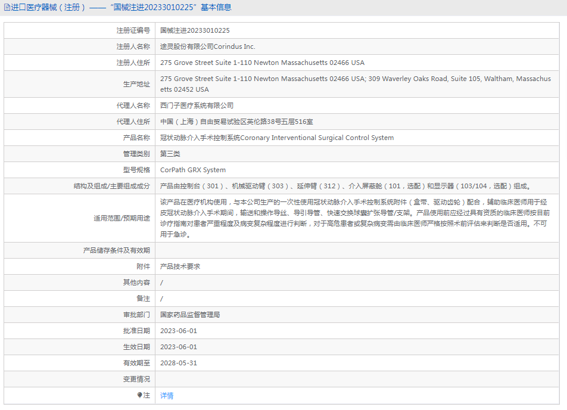
Task: Click the 备注 label
Action: [143, 299]
